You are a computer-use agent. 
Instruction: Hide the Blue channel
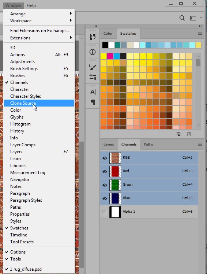pyautogui.click(x=105, y=198)
